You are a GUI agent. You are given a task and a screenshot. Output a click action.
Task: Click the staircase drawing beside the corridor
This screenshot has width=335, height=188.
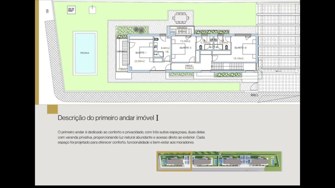tap(228, 66)
